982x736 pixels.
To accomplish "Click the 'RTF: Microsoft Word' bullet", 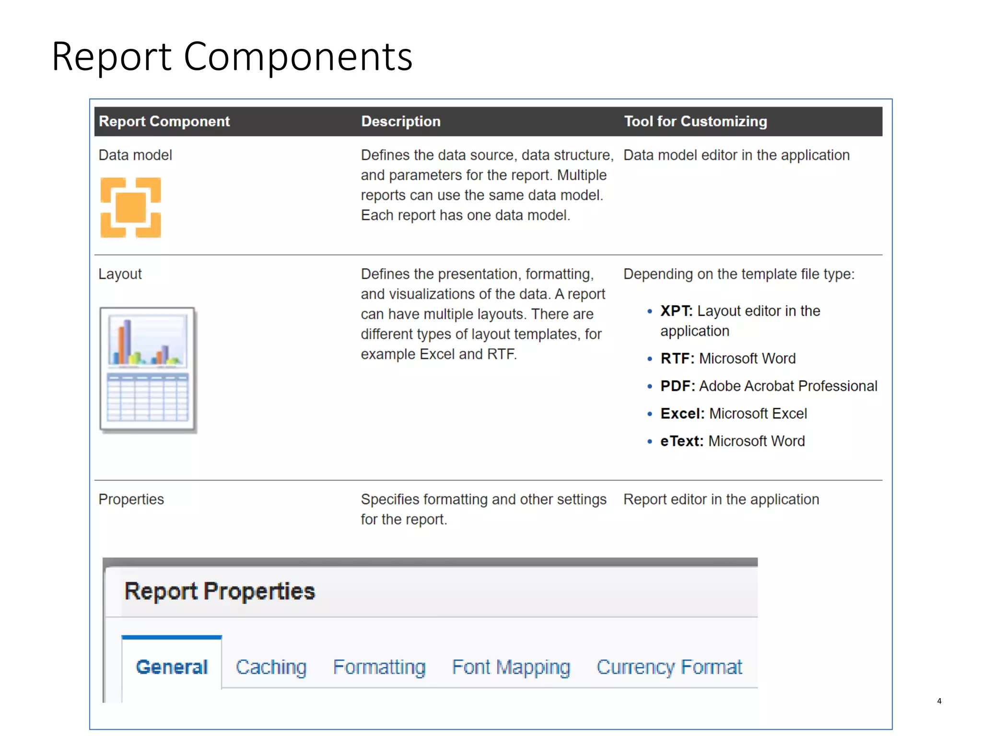I will [x=728, y=358].
